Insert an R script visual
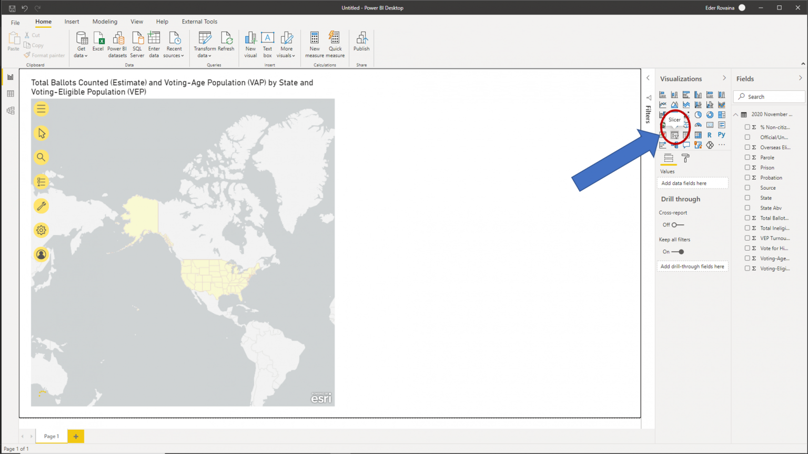 pyautogui.click(x=710, y=135)
